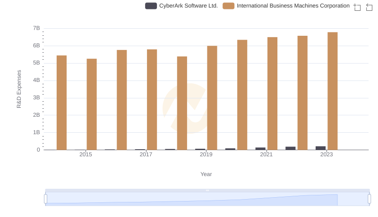Click the IBM bar for 2023

point(333,91)
